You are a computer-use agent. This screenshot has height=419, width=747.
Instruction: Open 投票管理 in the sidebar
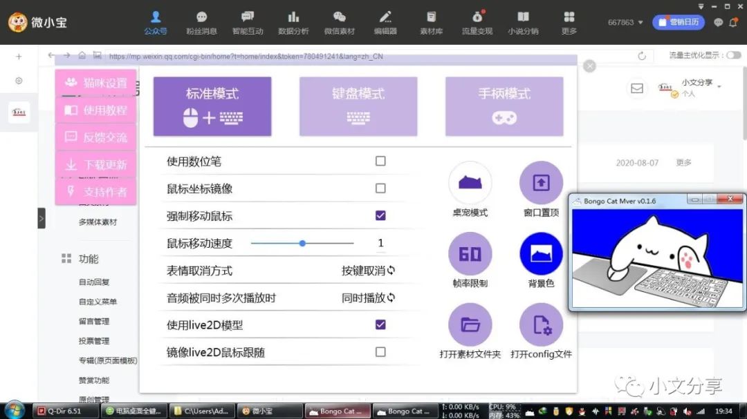click(x=94, y=340)
